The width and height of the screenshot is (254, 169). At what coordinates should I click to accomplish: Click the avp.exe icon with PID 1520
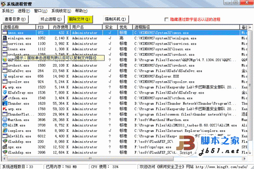pyautogui.click(x=5, y=87)
